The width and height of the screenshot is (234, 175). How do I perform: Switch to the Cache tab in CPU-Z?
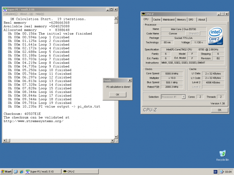coord(156,20)
